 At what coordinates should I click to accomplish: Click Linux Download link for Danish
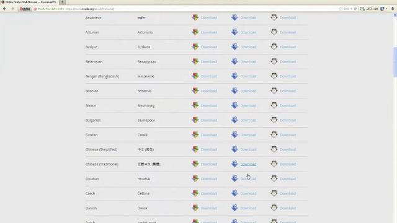click(288, 208)
